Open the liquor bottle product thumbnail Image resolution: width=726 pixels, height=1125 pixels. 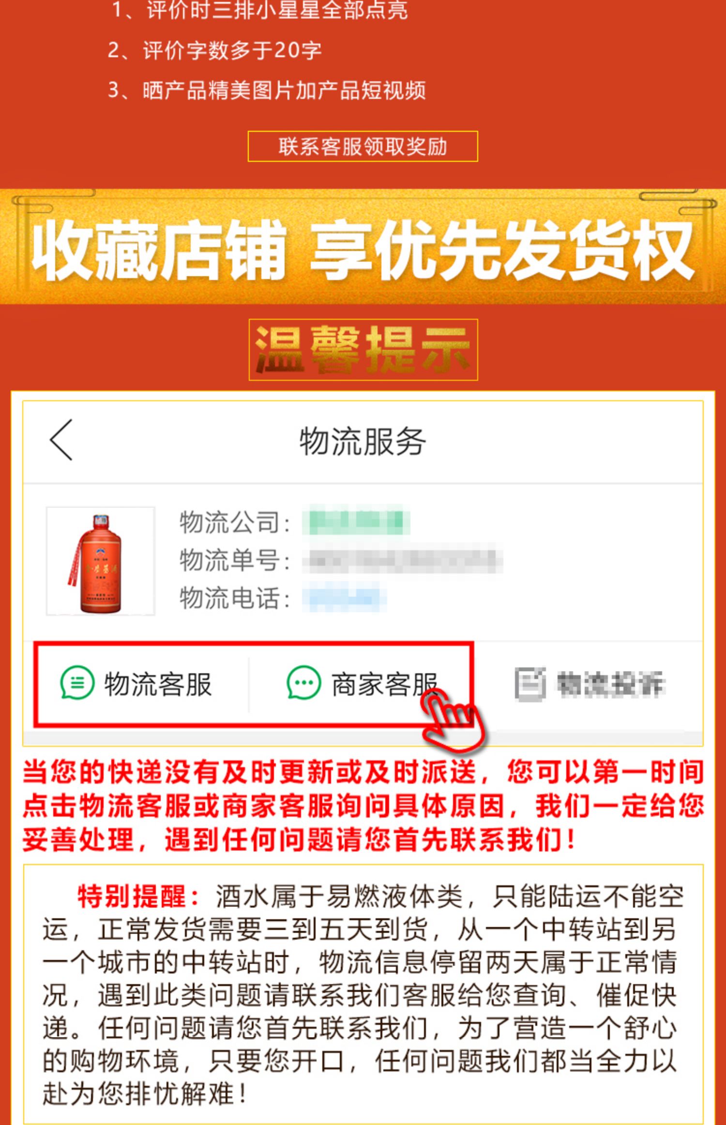[x=101, y=561]
